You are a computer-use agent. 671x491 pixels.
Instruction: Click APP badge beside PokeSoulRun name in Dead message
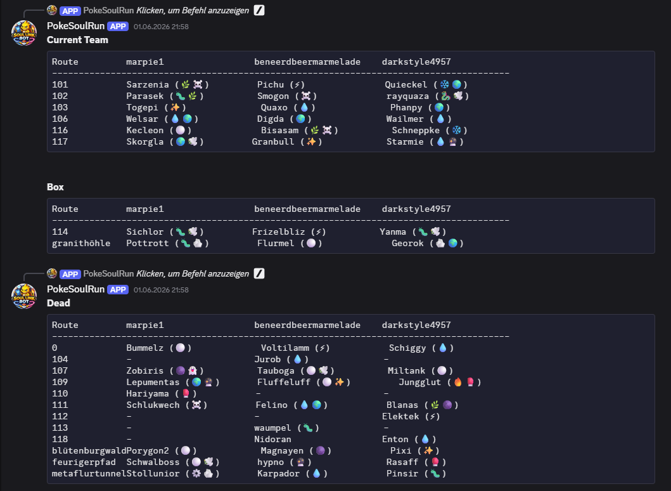(118, 290)
